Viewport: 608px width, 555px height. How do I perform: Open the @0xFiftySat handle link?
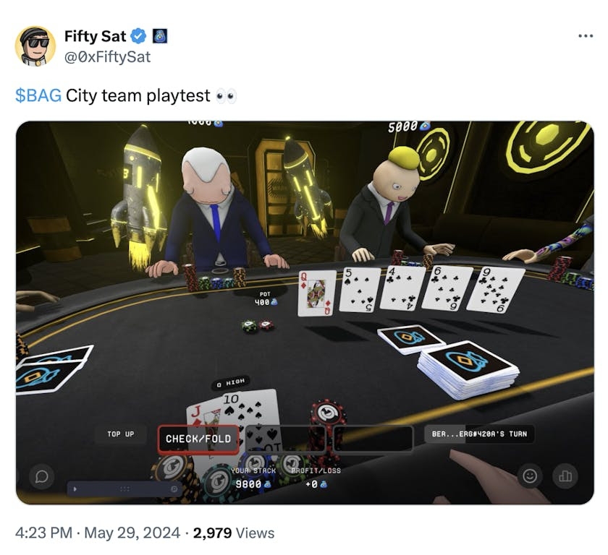pyautogui.click(x=107, y=57)
